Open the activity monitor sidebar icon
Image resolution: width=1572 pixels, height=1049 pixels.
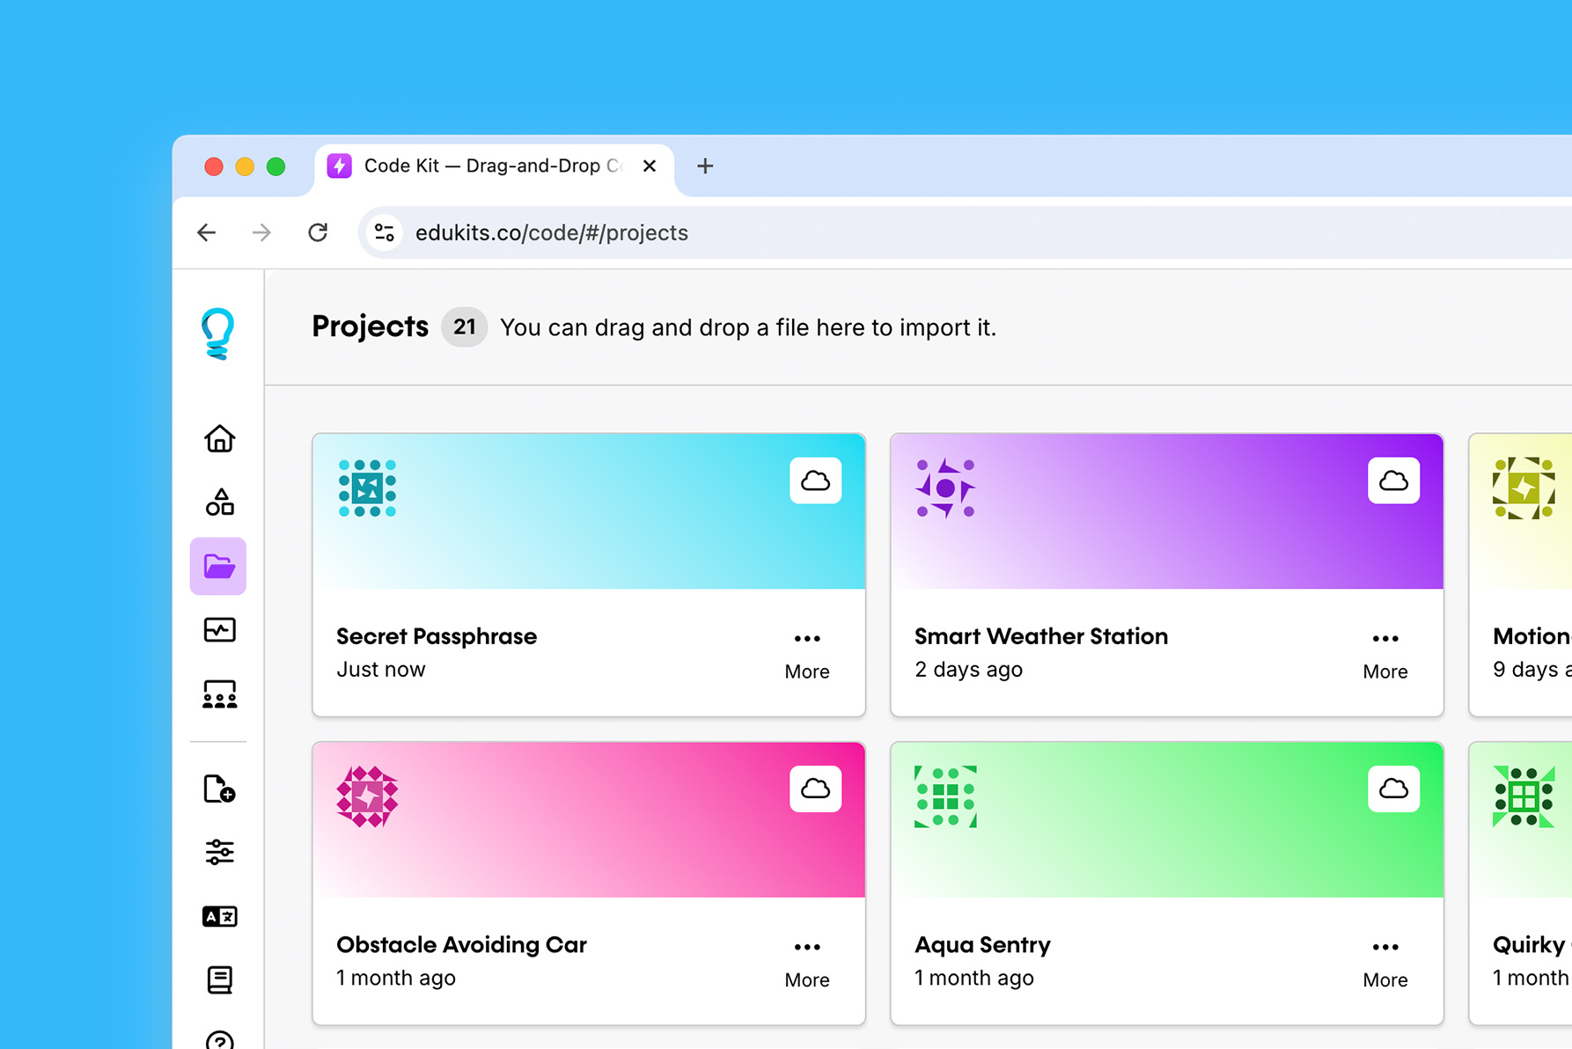[219, 629]
